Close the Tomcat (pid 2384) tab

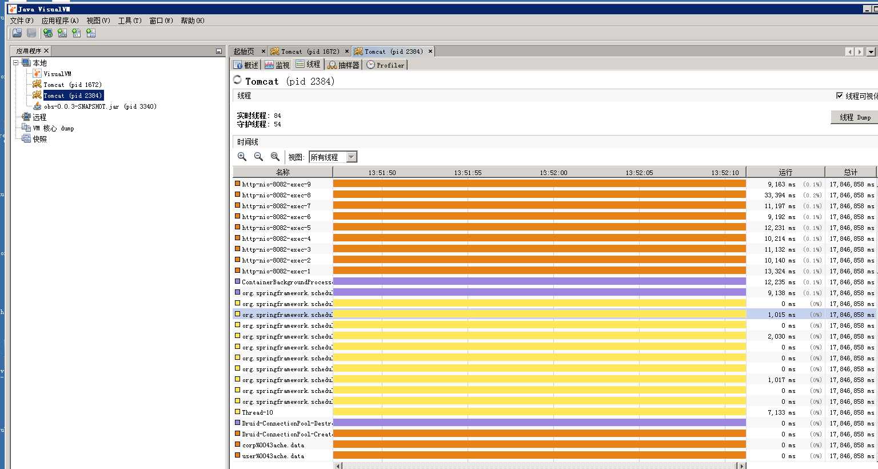click(x=430, y=51)
